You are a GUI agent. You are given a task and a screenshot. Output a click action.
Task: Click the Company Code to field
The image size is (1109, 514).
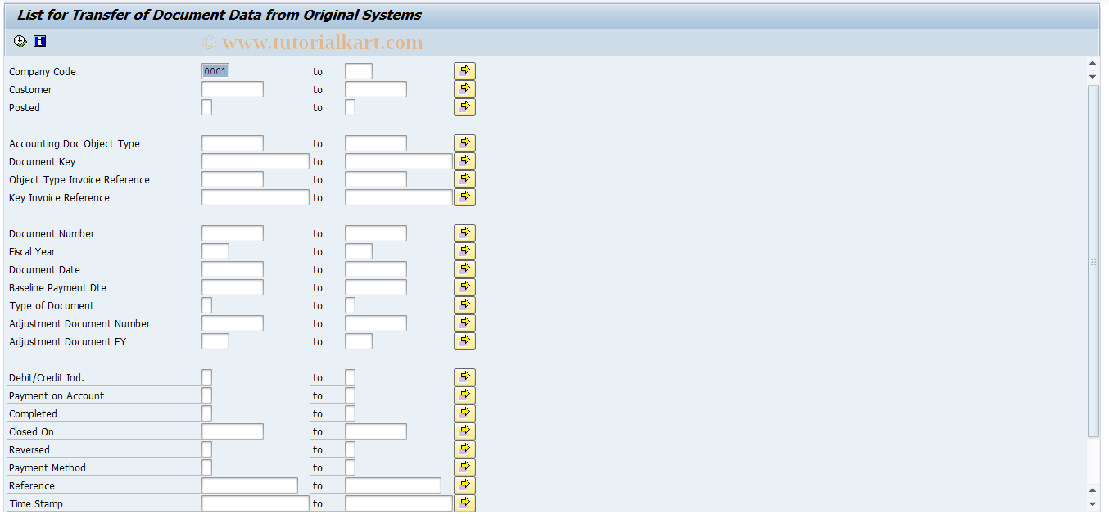(x=359, y=71)
